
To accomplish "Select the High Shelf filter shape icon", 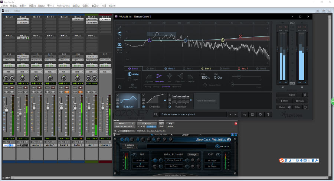I will 180,76.
